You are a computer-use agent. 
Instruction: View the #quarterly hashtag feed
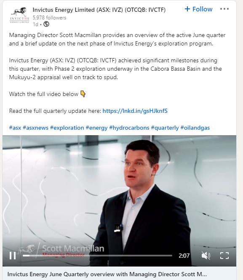coord(165,128)
